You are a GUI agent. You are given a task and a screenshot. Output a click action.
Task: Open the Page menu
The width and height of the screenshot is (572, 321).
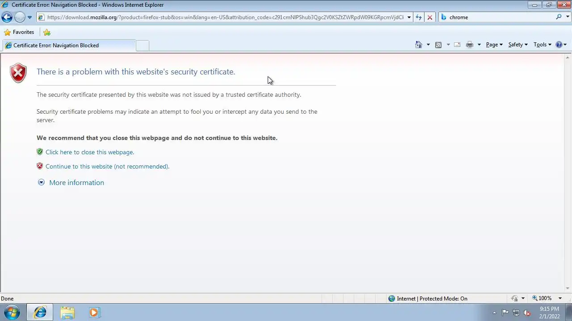(x=494, y=45)
